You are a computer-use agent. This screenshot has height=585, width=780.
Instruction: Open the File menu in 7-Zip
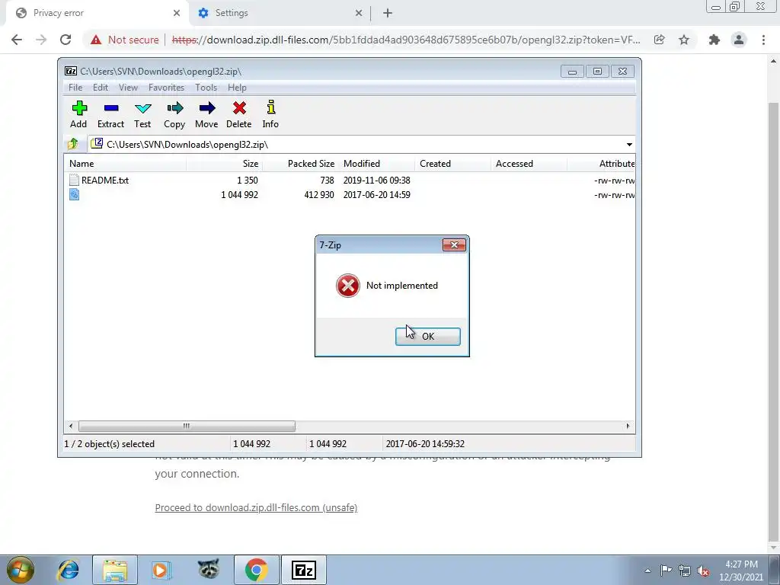[x=75, y=88]
